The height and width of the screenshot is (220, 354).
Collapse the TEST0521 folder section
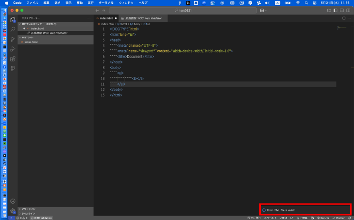coord(28,37)
